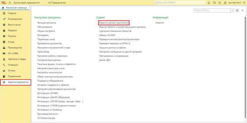The image size is (247, 123).
Task: Open Новости under Информация
Action: 160,23
